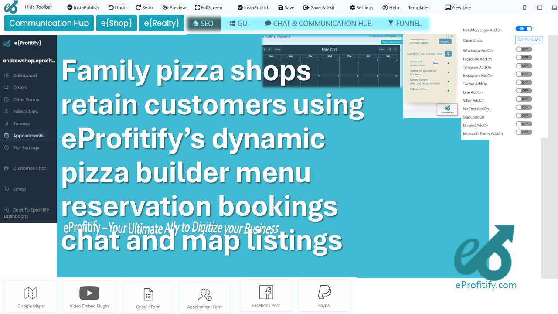Turn off the InstaMessenger AddOn switch
558x314 pixels.
pyautogui.click(x=524, y=29)
